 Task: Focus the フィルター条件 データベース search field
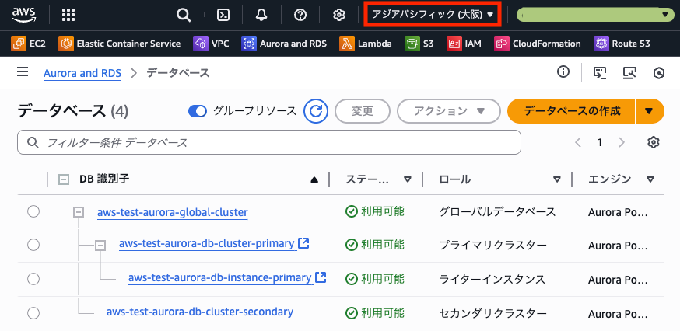click(269, 142)
